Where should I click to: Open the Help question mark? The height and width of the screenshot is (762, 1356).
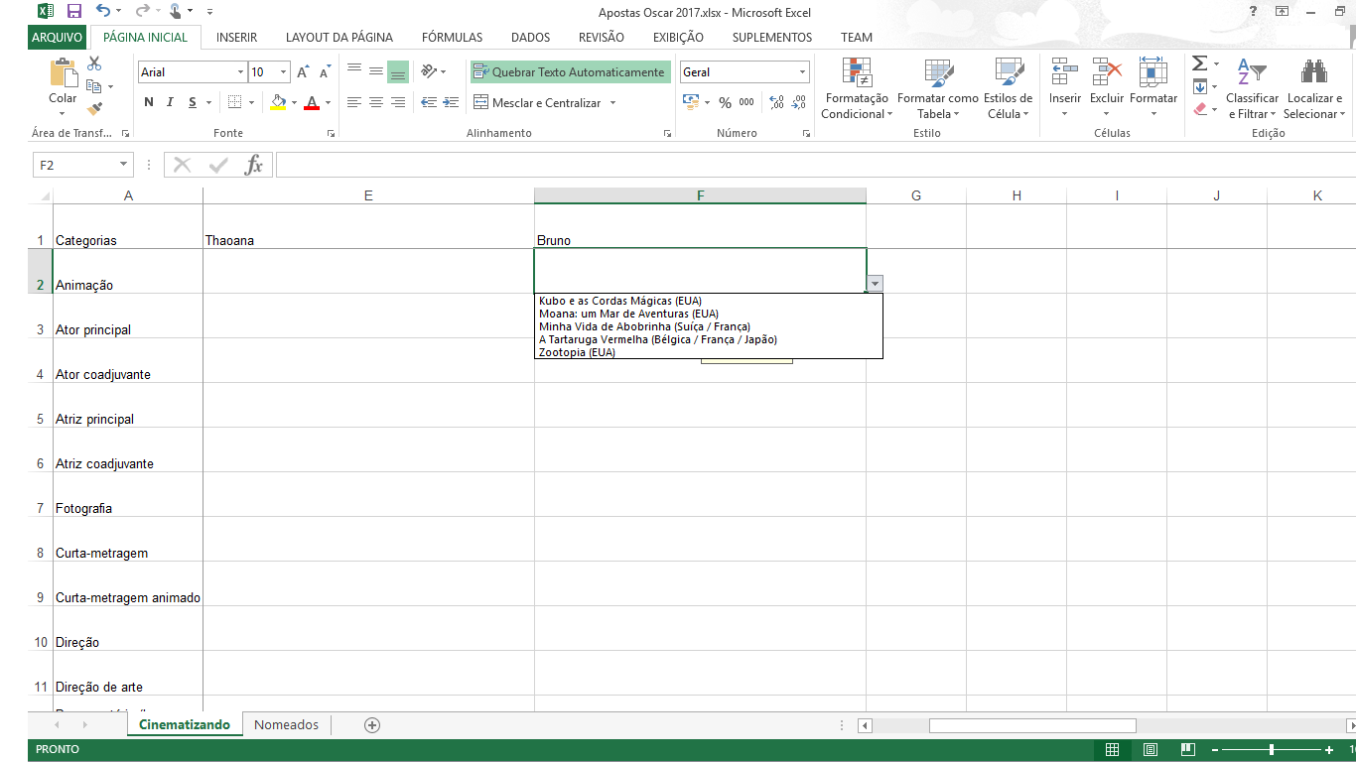pyautogui.click(x=1254, y=12)
